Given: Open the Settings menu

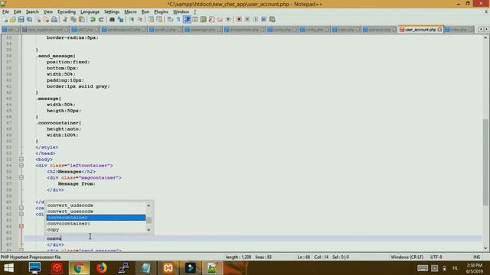Looking at the screenshot, I should 112,12.
